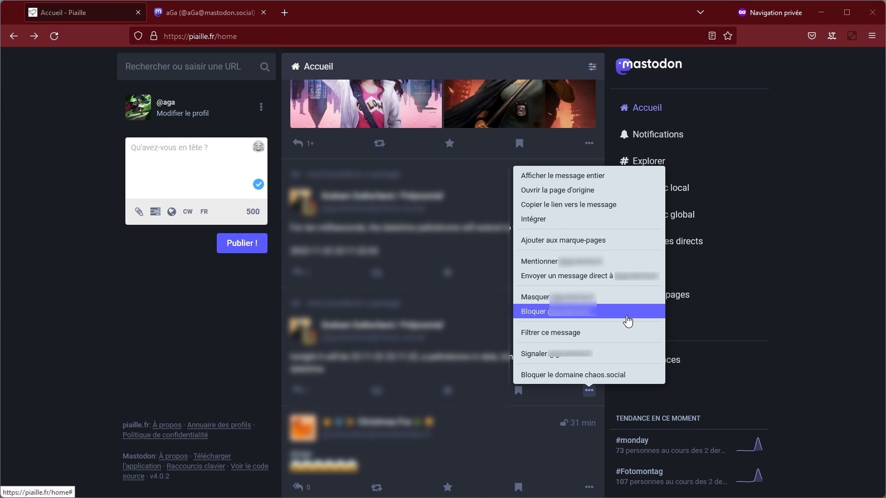Open column settings sliders icon in Accueil header

tap(592, 67)
